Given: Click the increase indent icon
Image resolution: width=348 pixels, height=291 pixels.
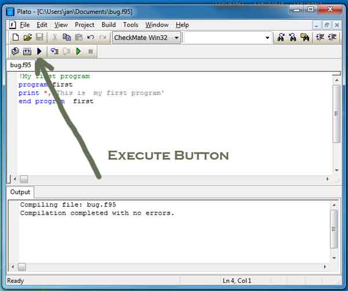Looking at the screenshot, I should tap(332, 37).
